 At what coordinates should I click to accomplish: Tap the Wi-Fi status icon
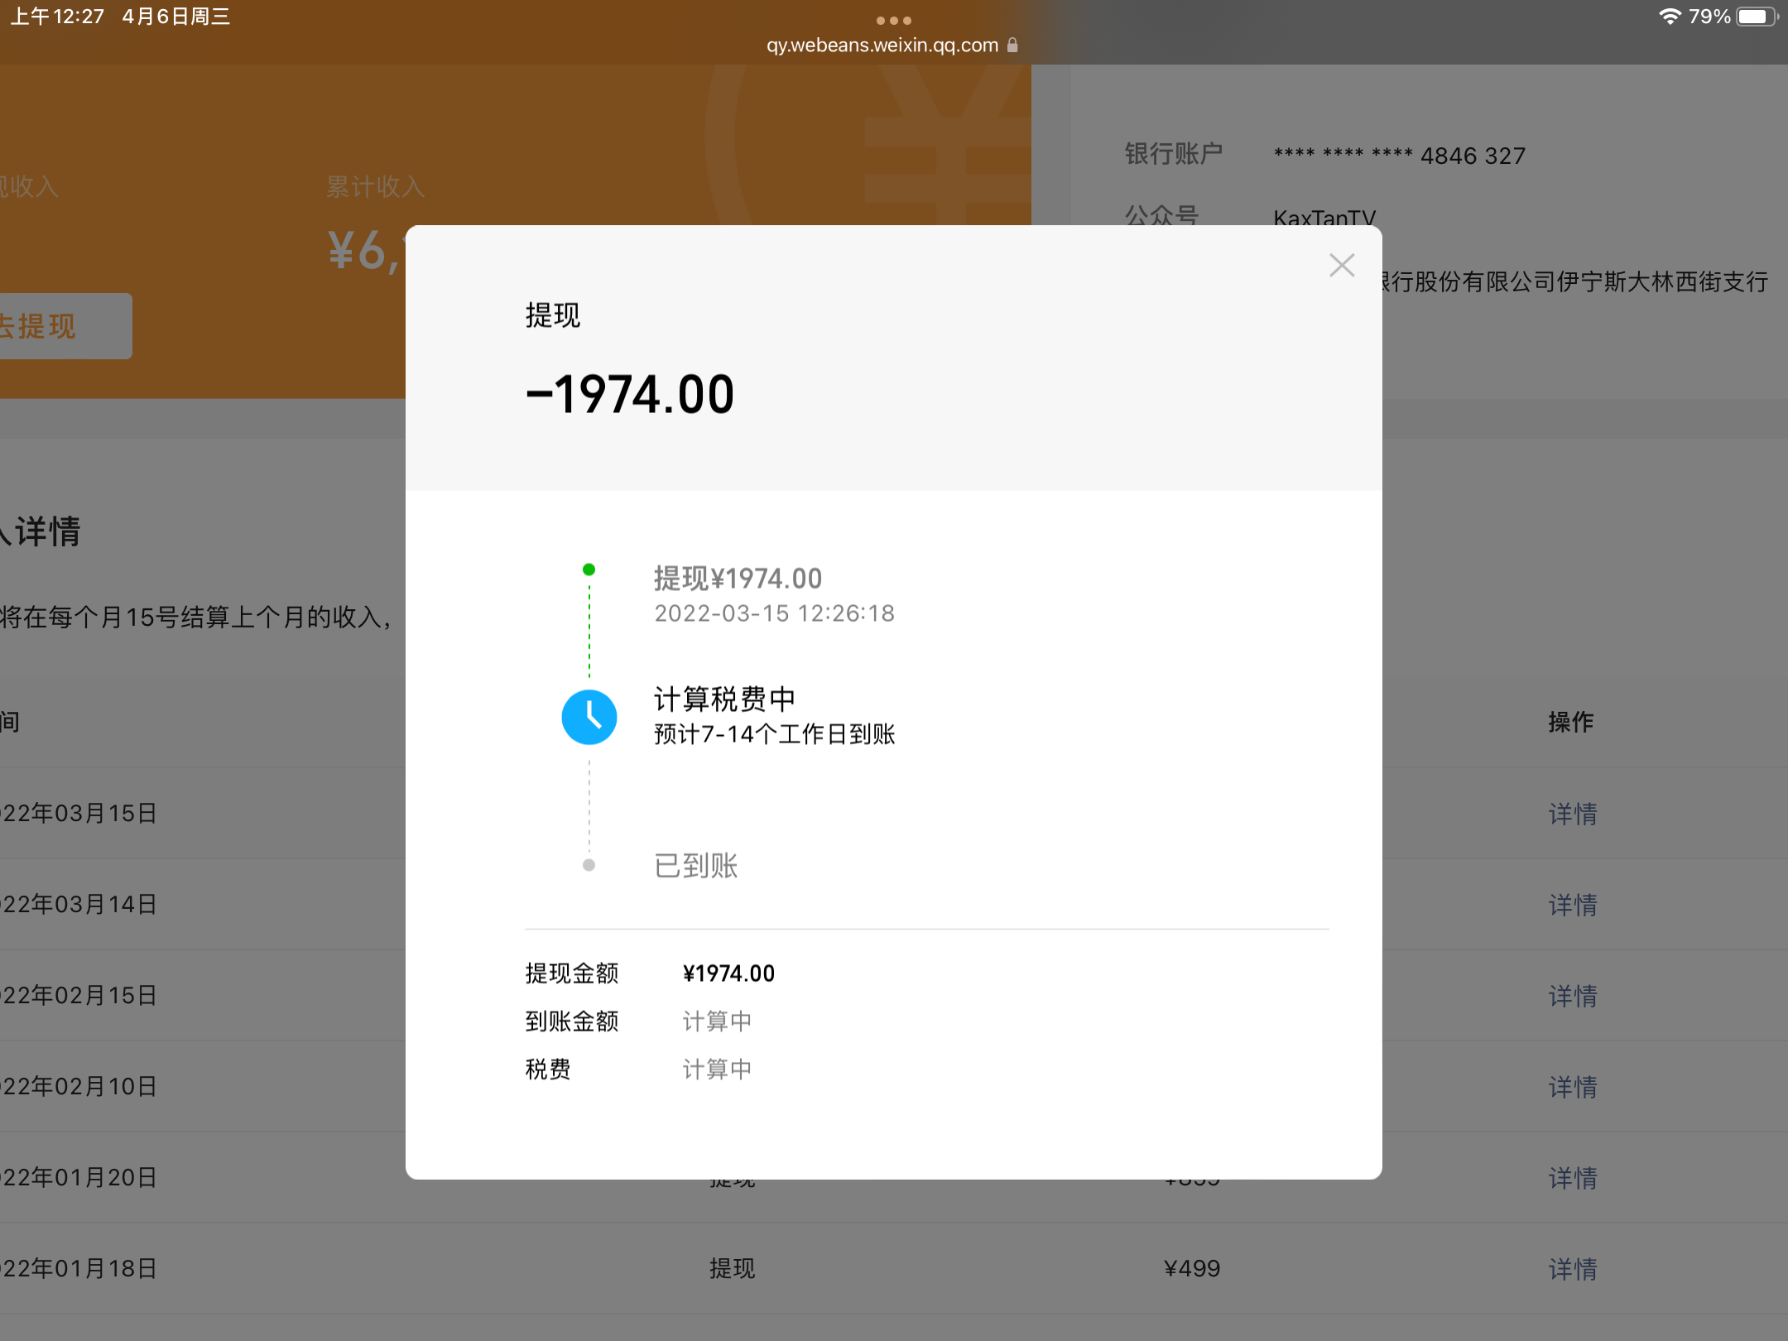[1670, 17]
